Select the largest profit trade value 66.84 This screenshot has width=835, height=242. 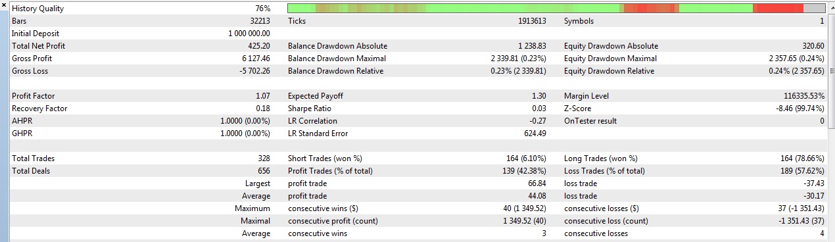coord(537,183)
